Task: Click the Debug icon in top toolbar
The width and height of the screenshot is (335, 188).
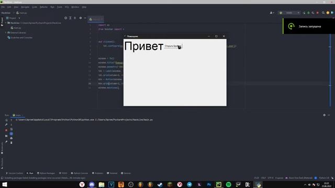Action: pos(308,13)
